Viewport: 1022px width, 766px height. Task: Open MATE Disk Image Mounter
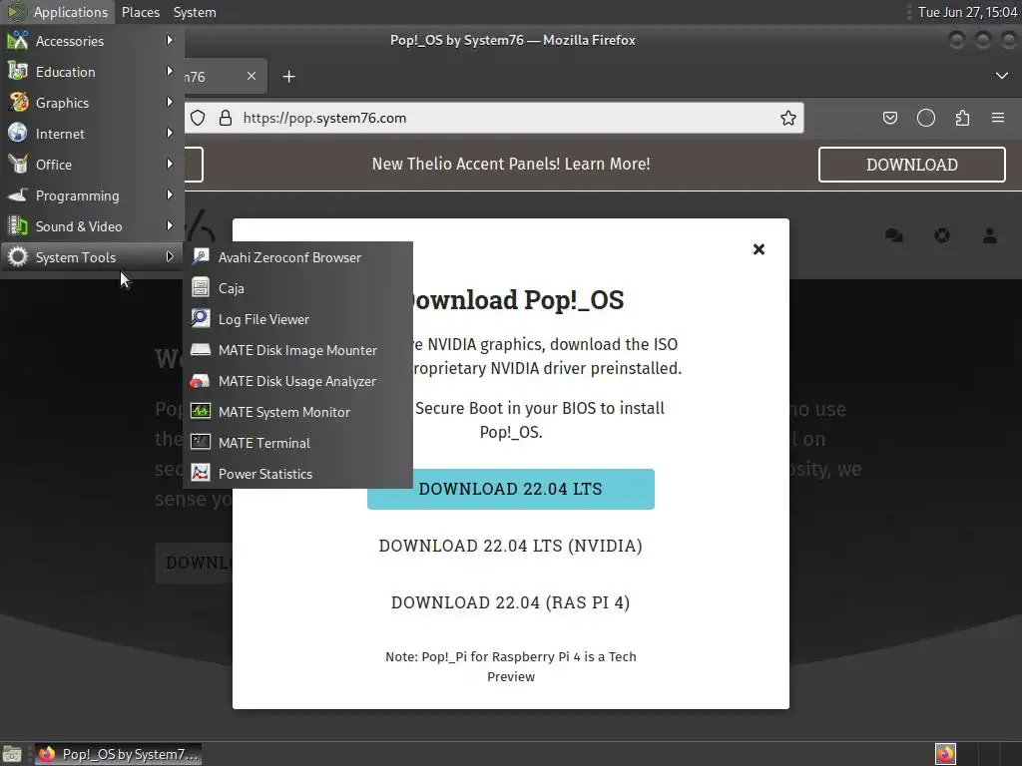[x=297, y=350]
